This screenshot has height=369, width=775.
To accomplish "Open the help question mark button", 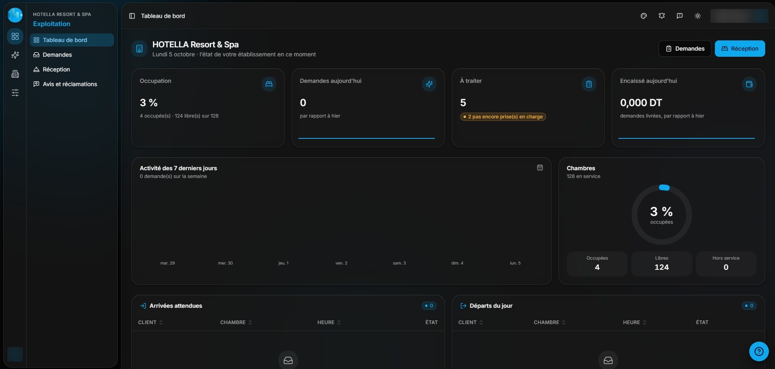I will tap(759, 351).
